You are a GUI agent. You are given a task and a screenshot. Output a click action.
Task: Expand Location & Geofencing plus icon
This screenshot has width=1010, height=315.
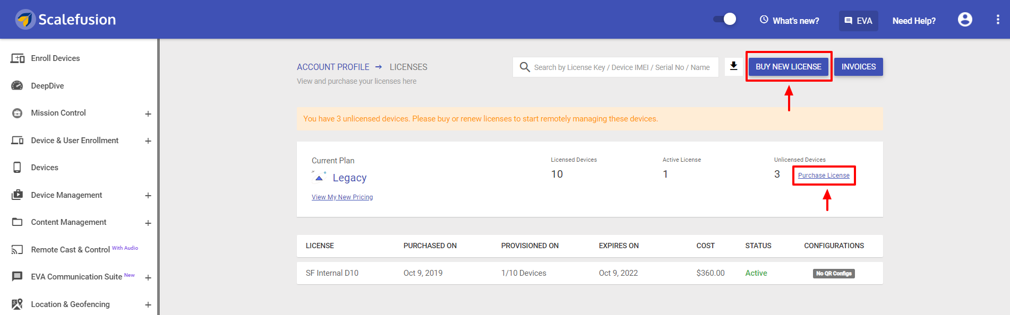[148, 304]
